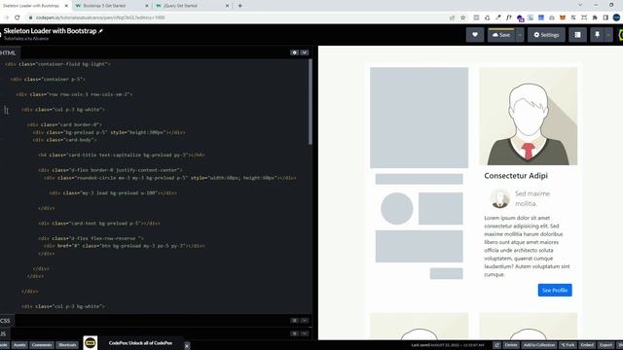Click the share page icon

click(x=452, y=17)
